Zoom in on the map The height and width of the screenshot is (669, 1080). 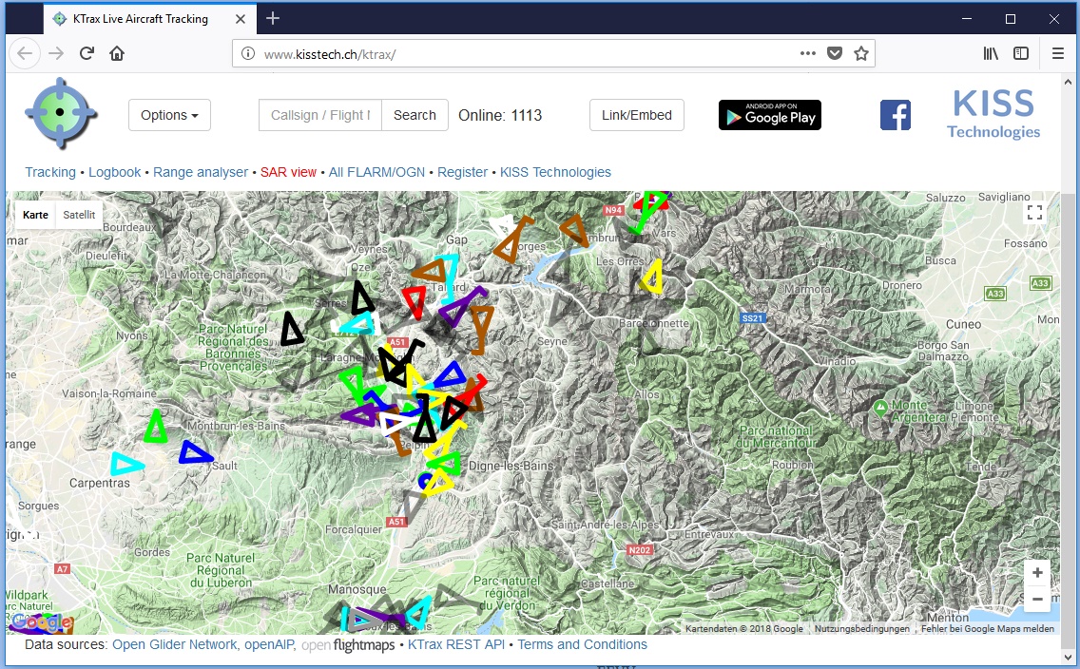pos(1037,573)
